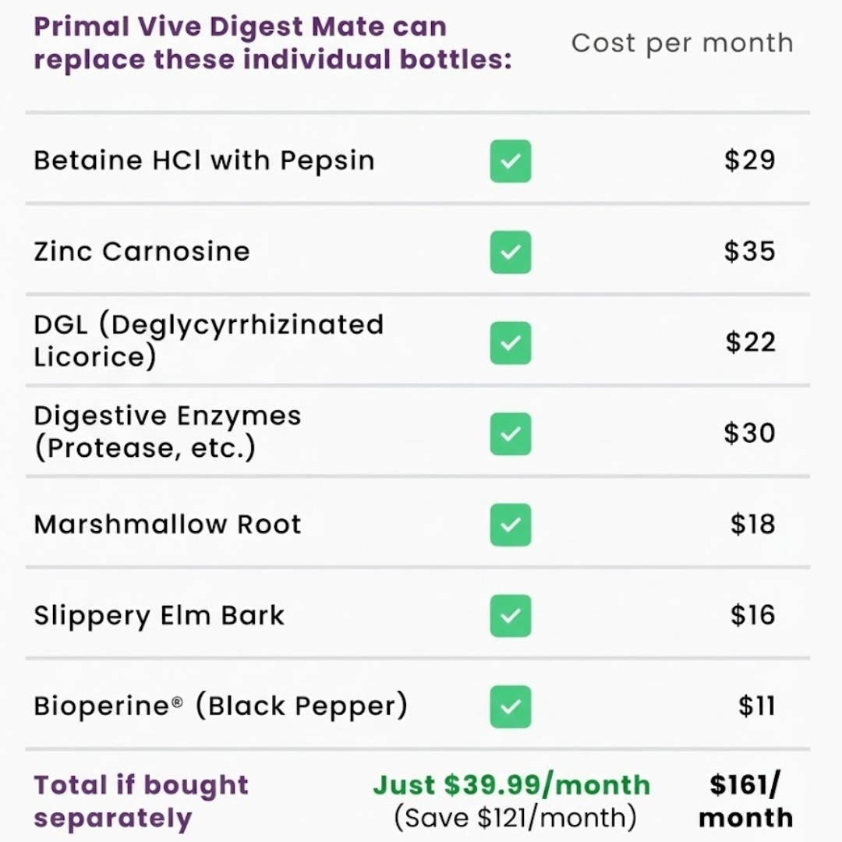Toggle the Digestive Enzymes checkbox
Image resolution: width=842 pixels, height=842 pixels.
(x=511, y=433)
